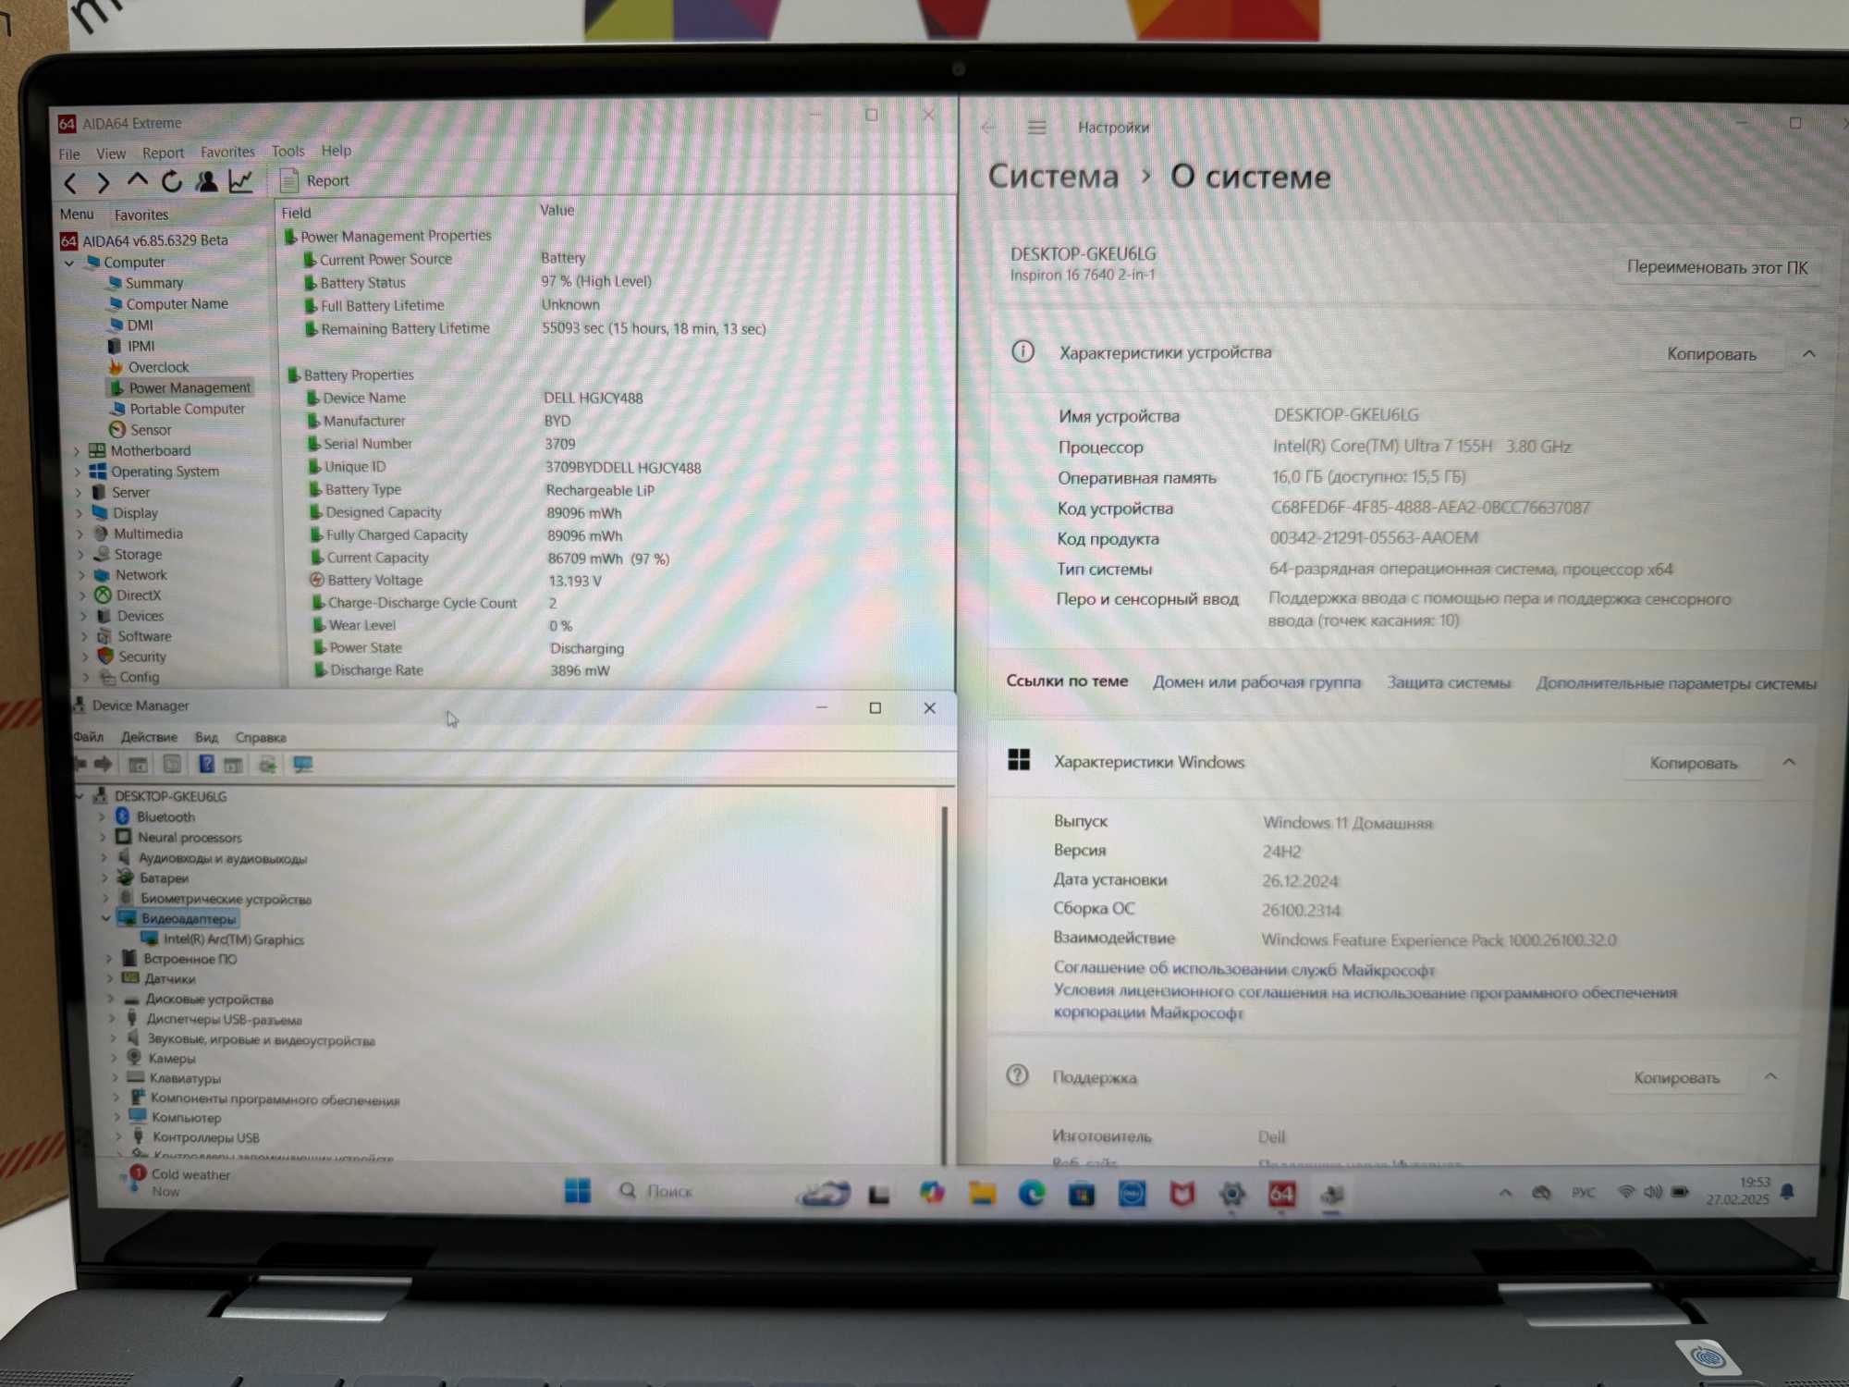Click Переименовать этот ПК button

(1717, 268)
